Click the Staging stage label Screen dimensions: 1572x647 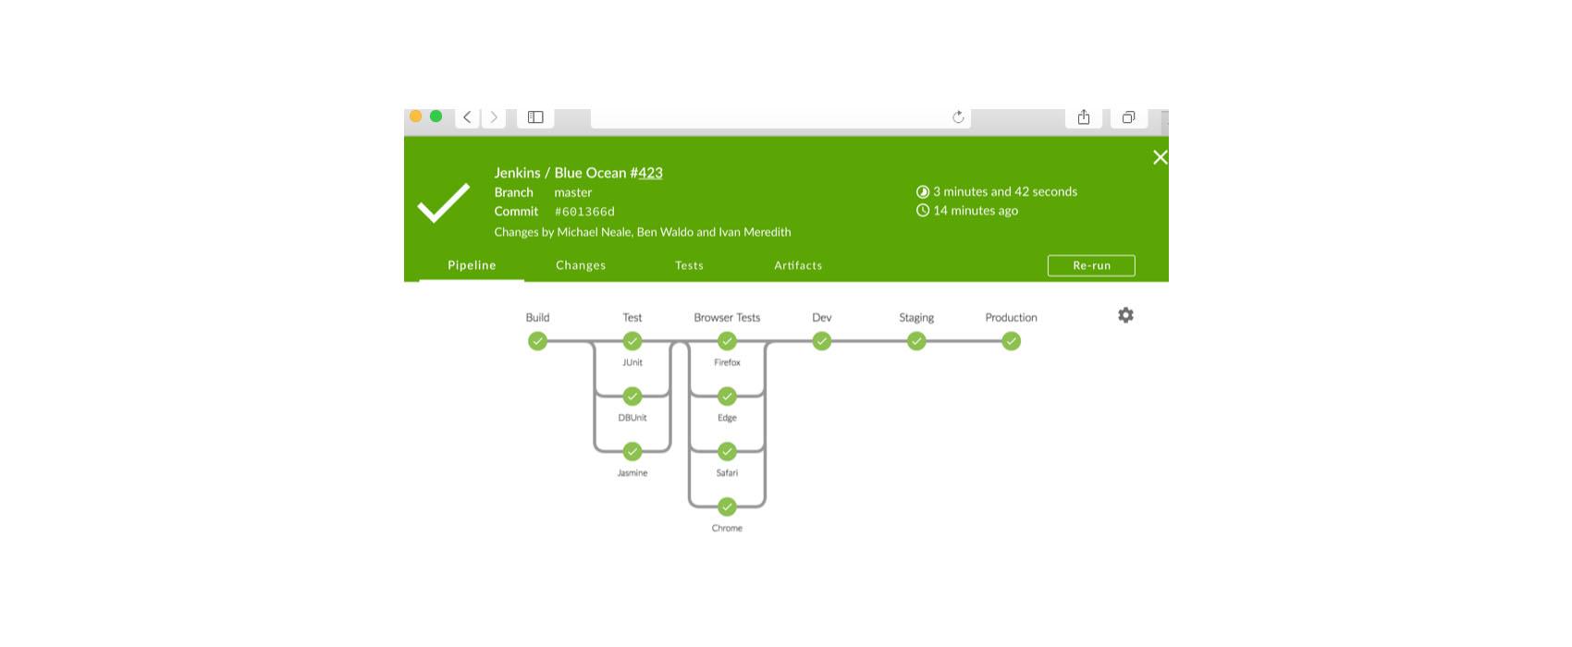tap(916, 317)
